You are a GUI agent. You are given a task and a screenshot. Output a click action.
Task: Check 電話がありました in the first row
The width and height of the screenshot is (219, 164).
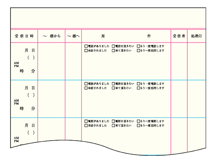(x=86, y=46)
